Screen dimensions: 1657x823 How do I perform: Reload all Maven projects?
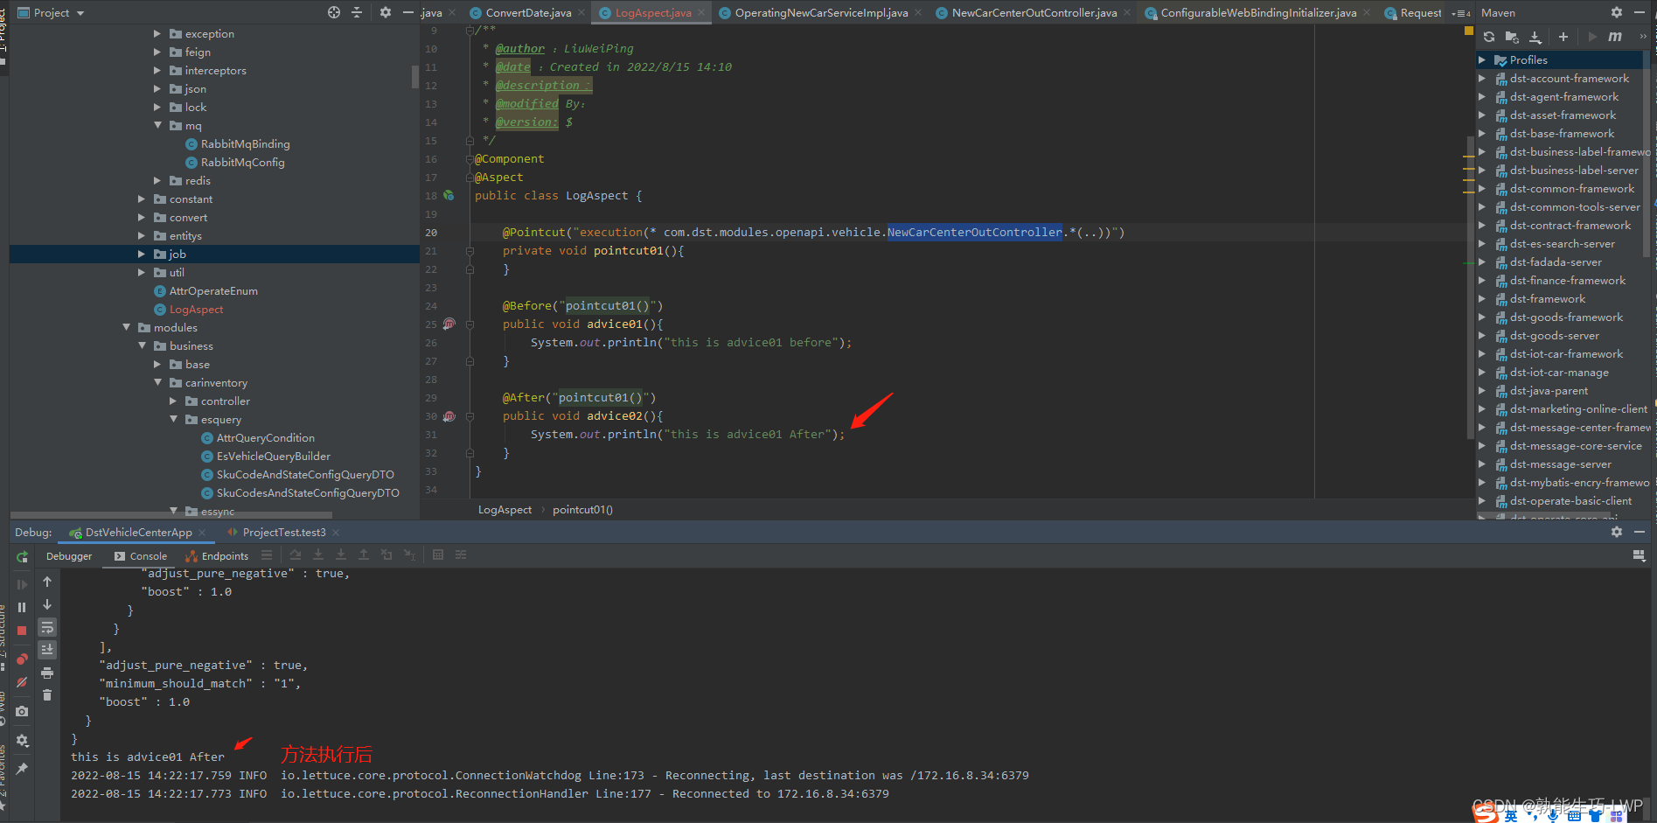pos(1489,37)
